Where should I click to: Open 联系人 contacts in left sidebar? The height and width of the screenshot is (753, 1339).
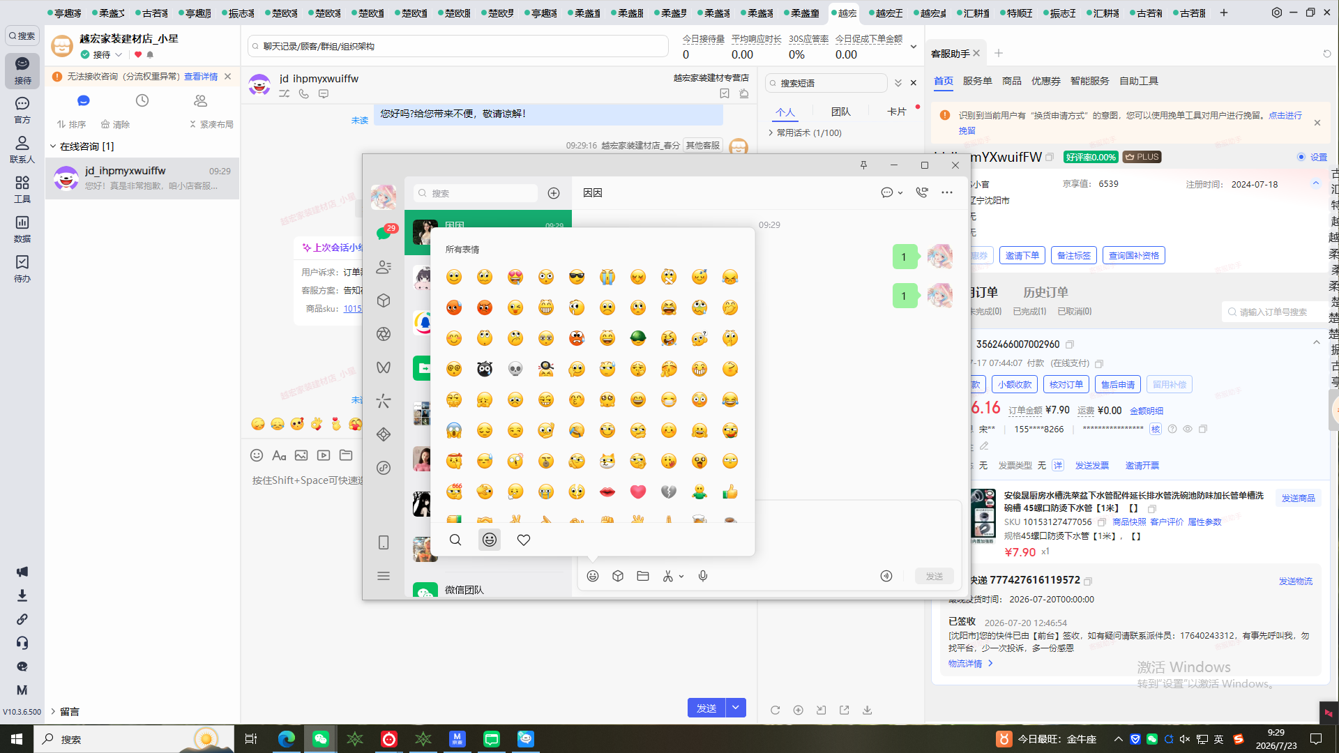(x=22, y=149)
